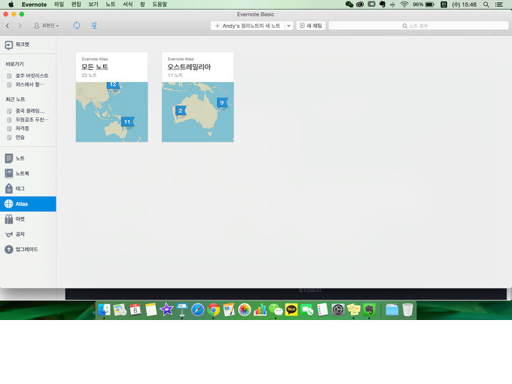Open Notification Center list icon

tap(499, 5)
